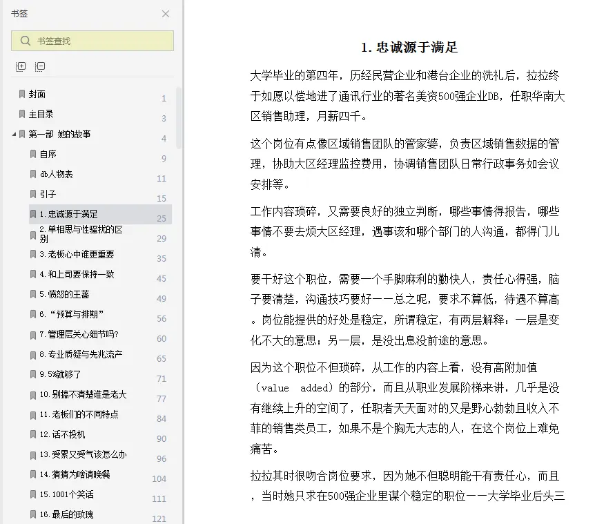Click page number 104 in bookmark list

[159, 479]
